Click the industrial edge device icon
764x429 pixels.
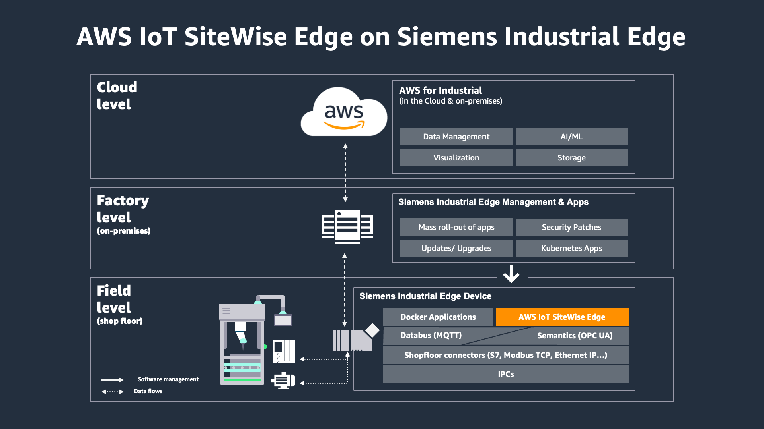[356, 337]
